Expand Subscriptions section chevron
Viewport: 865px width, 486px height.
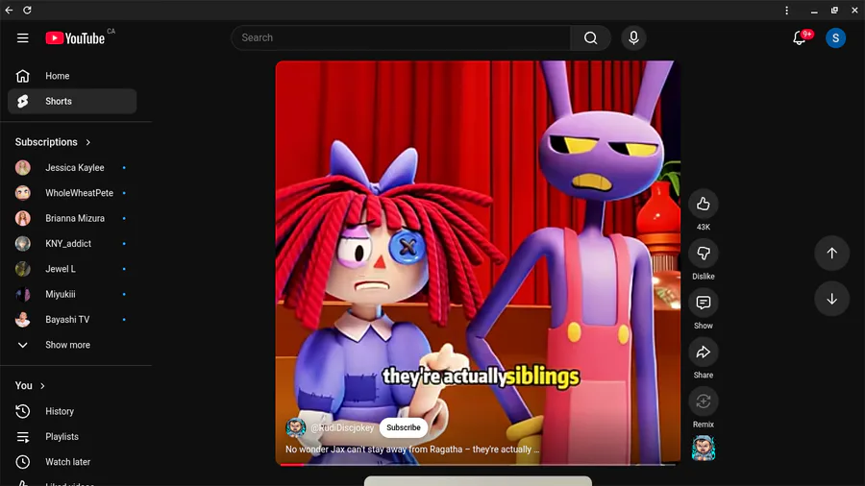point(87,142)
